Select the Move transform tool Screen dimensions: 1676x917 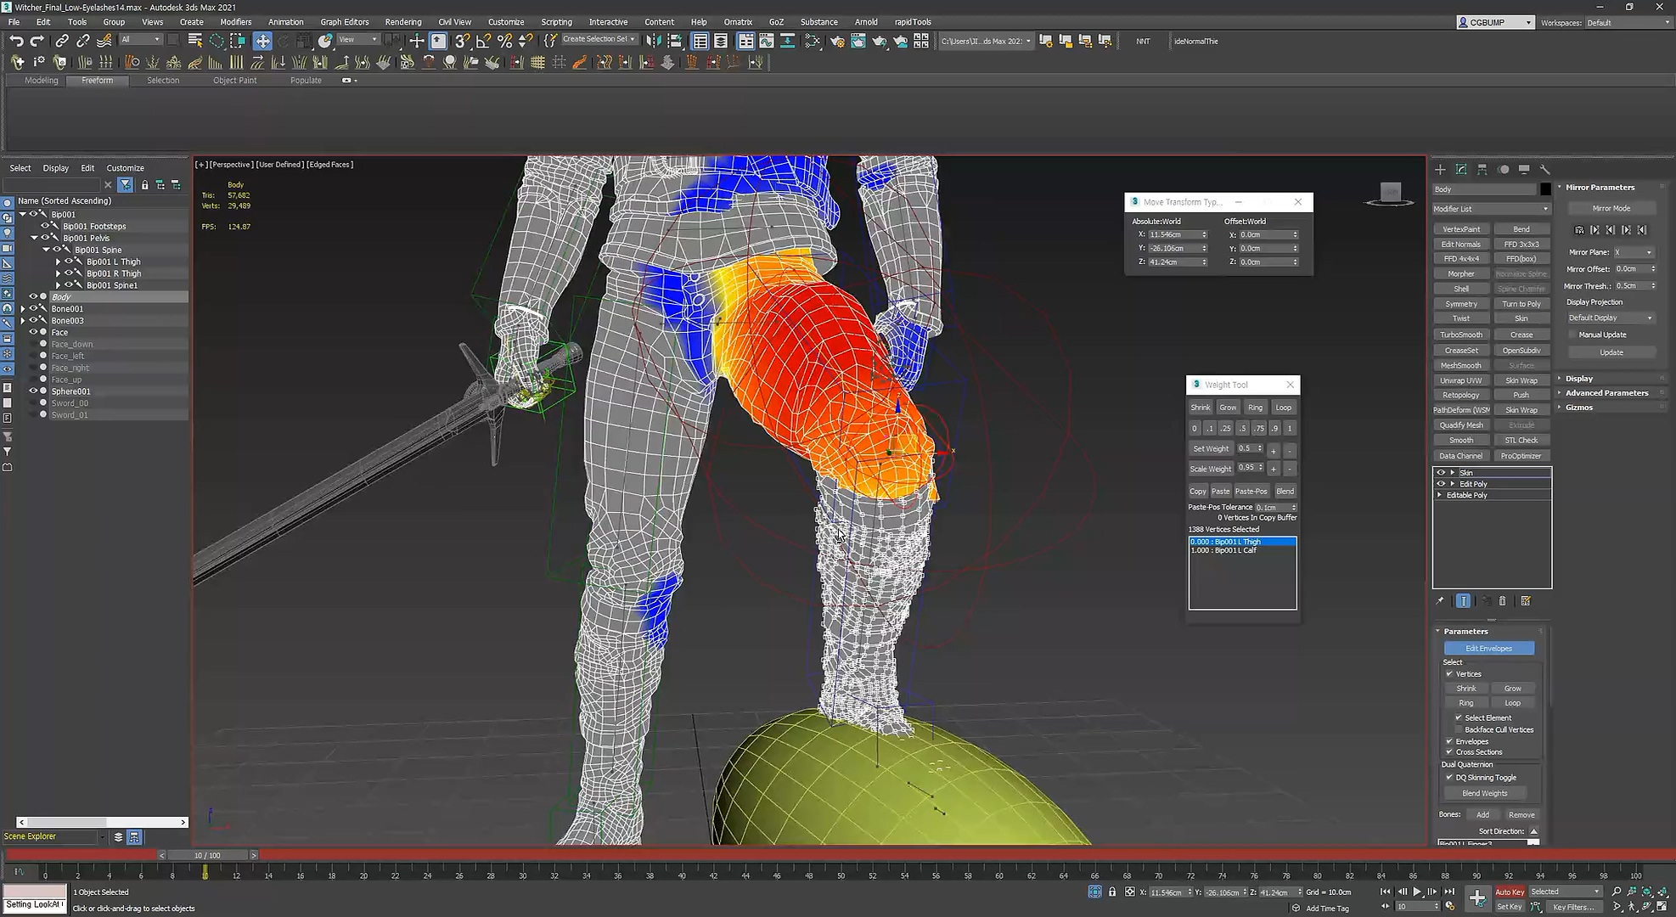262,41
